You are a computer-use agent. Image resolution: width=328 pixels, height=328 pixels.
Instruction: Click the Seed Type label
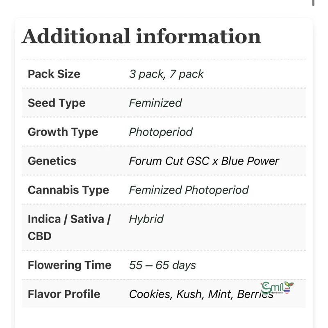click(x=57, y=103)
